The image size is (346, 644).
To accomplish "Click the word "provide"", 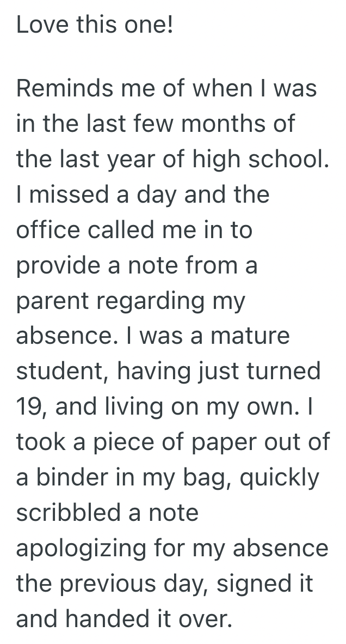I will click(57, 265).
